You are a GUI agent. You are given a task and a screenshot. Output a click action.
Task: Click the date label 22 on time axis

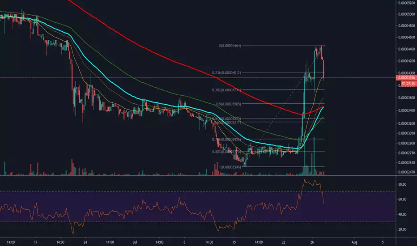click(x=284, y=242)
